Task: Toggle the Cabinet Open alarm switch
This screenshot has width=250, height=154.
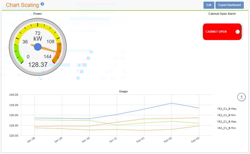Action: coord(237,32)
